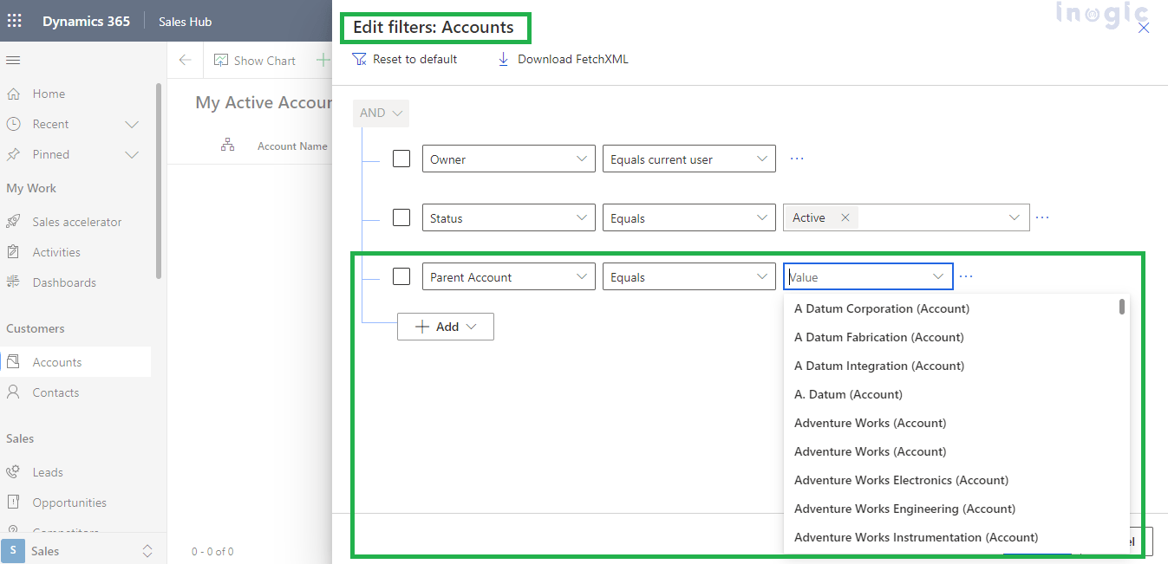Open Dashboards from the sidebar
The height and width of the screenshot is (564, 1168).
click(63, 282)
